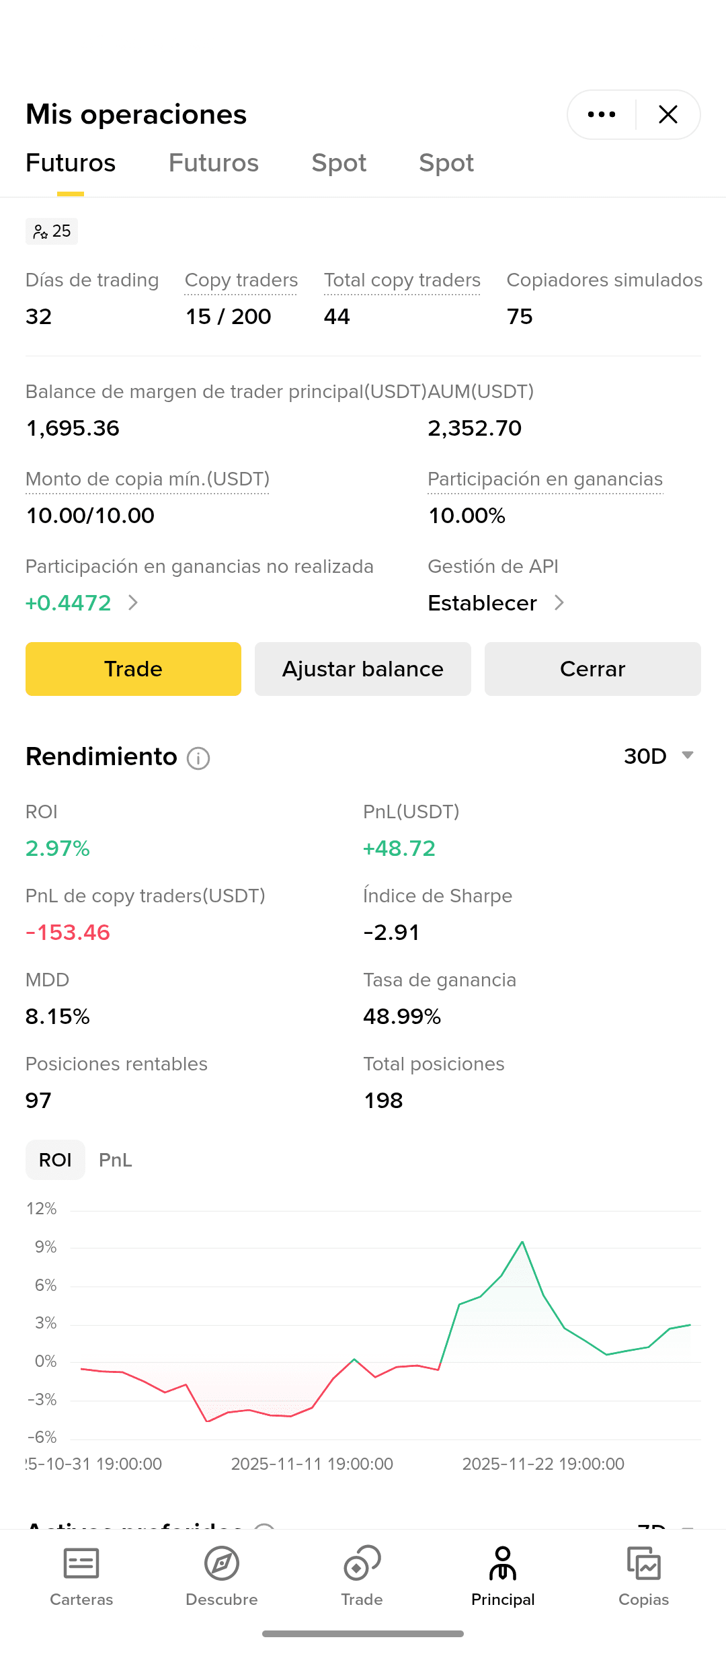Select the Principal person icon

[x=503, y=1563]
